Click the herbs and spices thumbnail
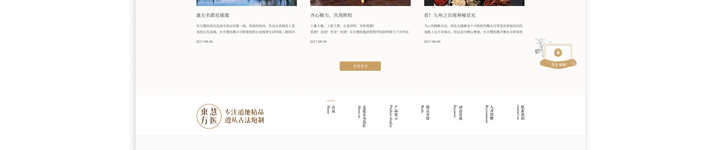Screen dimensions: 721x150 (x=474, y=3)
